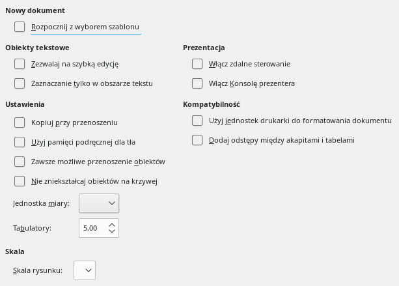Click the "Zezwalaj na szybką edycję" label text

coord(75,64)
